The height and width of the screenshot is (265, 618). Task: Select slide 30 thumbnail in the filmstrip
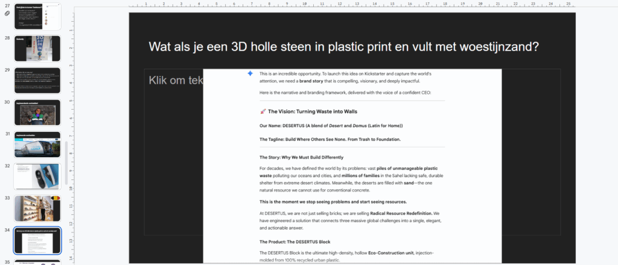37,112
